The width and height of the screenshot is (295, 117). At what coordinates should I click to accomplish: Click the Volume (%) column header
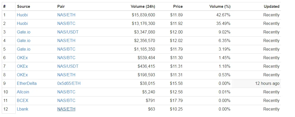[x=220, y=6]
